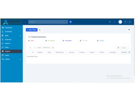This screenshot has height=101, width=135.
Task: Click the top search bar field
Action: pyautogui.click(x=48, y=22)
